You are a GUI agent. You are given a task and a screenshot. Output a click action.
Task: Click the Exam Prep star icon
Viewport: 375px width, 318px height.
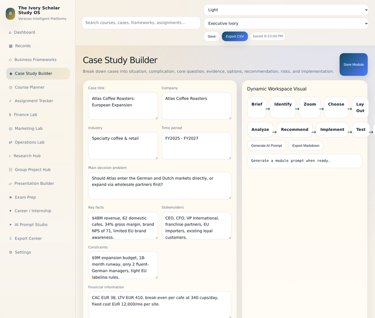tap(10, 197)
